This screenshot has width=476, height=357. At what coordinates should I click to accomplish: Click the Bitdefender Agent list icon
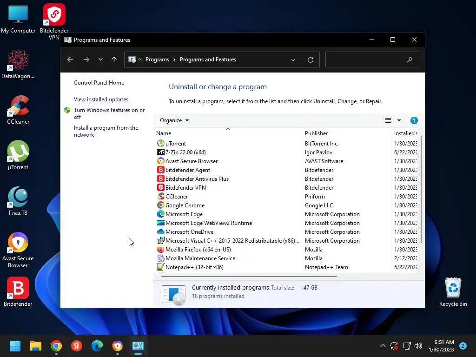(x=160, y=170)
